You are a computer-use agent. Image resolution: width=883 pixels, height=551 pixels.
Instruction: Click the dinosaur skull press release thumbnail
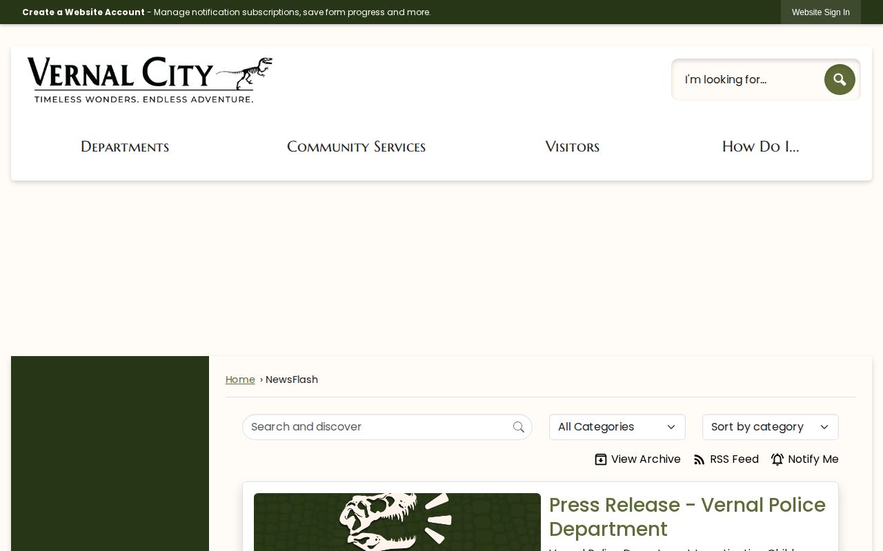pyautogui.click(x=397, y=522)
